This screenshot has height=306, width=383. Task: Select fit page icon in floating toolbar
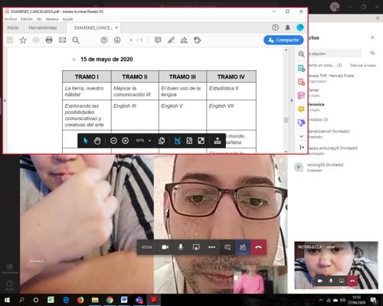(189, 141)
